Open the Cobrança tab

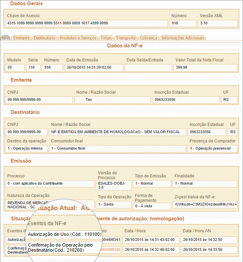click(x=148, y=38)
